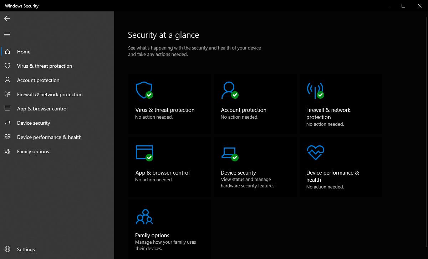This screenshot has height=259, width=428.
Task: Click 'No action needed.' under Account protection tile
Action: 240,117
